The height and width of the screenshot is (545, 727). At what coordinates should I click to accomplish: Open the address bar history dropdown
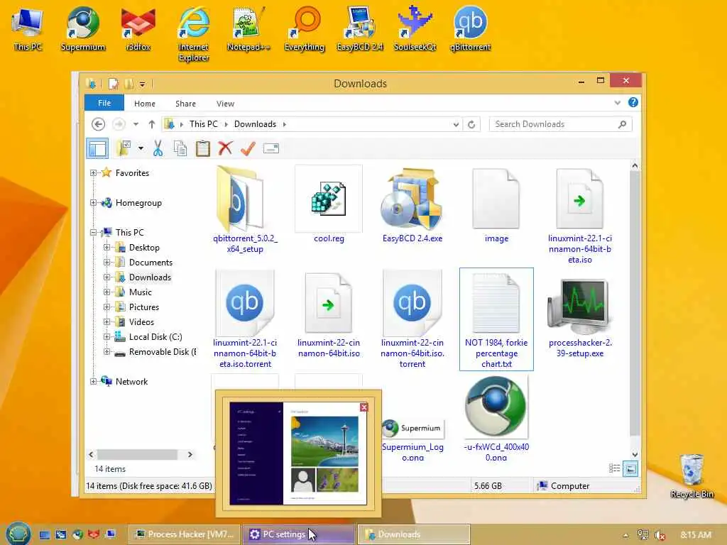click(x=456, y=124)
